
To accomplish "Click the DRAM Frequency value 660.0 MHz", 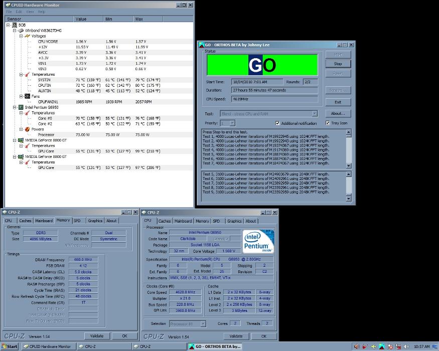I will click(83, 259).
